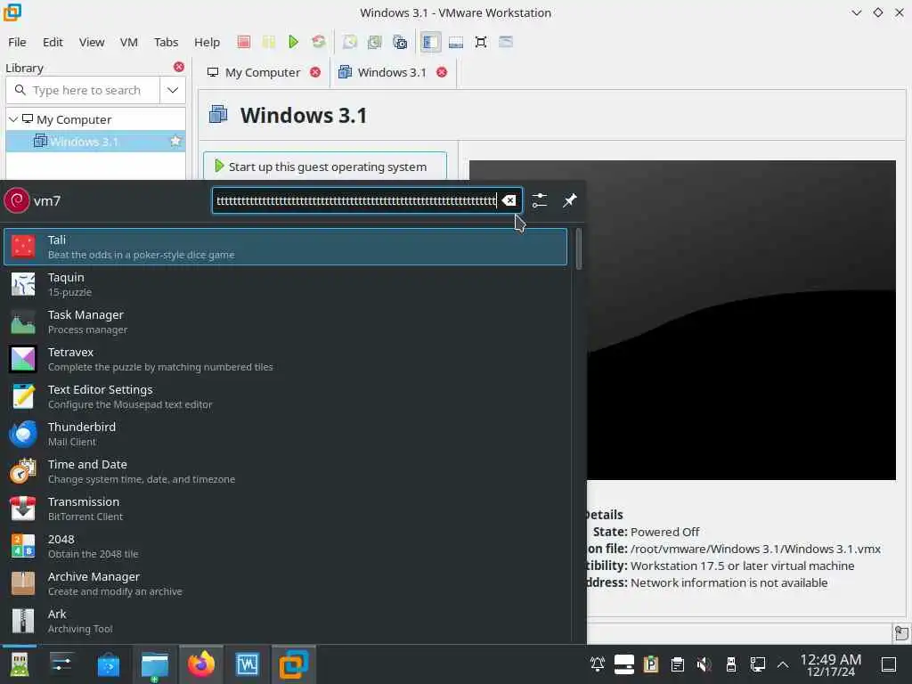This screenshot has height=684, width=912.
Task: Launch the Tetravex puzzle game
Action: click(x=285, y=359)
